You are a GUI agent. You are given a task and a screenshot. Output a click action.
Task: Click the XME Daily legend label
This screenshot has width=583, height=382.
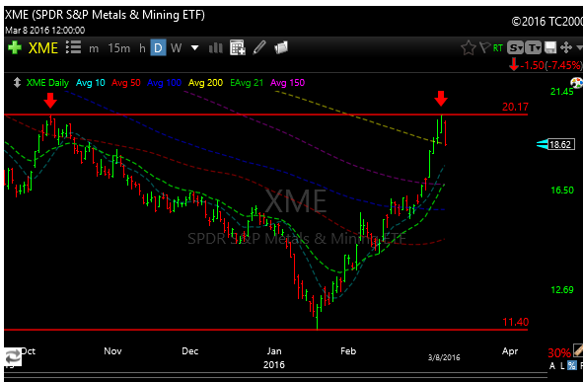[x=47, y=83]
